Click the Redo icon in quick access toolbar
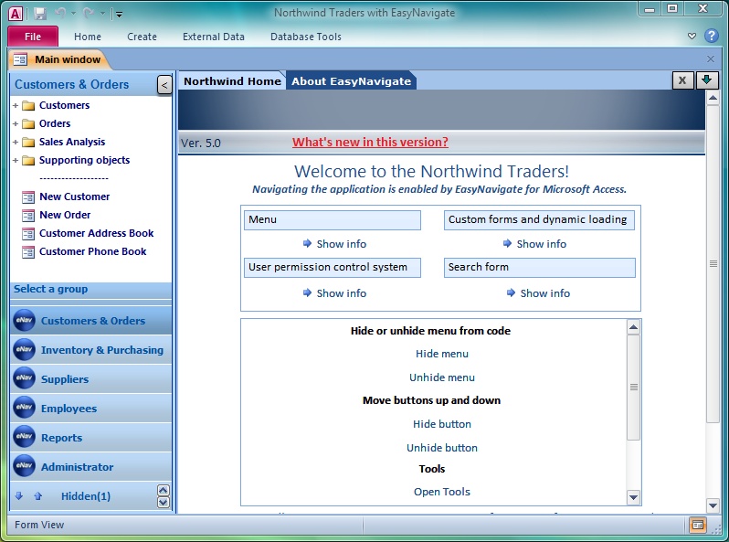Image resolution: width=729 pixels, height=542 pixels. (89, 13)
